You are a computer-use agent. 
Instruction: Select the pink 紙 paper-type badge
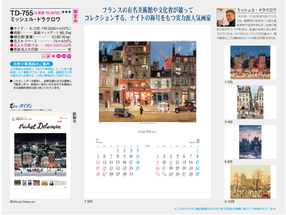48,56
